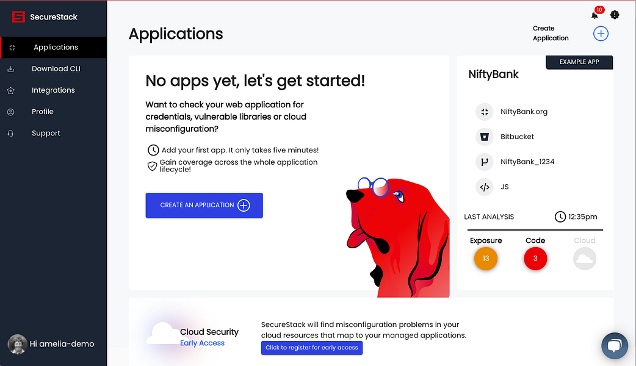Click the LAST ANALYSIS label
Viewport: 636px width, 366px height.
(x=489, y=217)
